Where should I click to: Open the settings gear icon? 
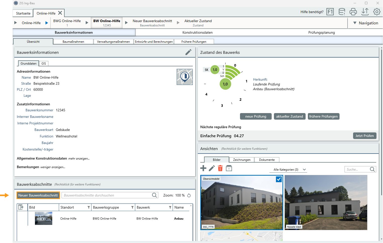(377, 12)
